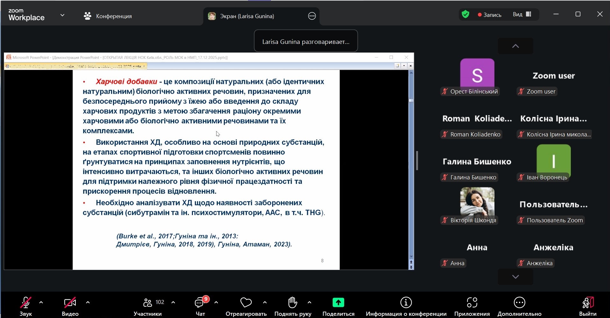Click the React heart icon

point(246,303)
